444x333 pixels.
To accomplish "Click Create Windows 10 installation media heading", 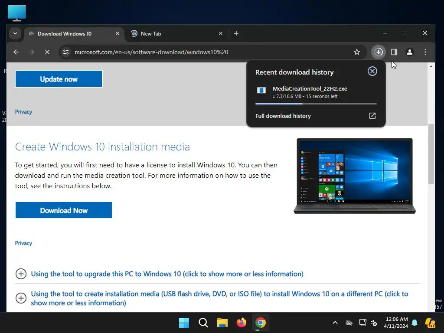I will [x=102, y=147].
